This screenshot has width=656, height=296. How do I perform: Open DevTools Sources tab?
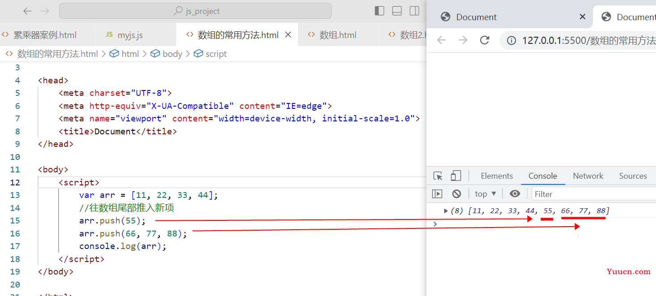[633, 176]
